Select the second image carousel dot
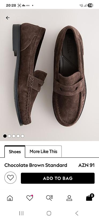The width and height of the screenshot is (99, 220). [9, 136]
